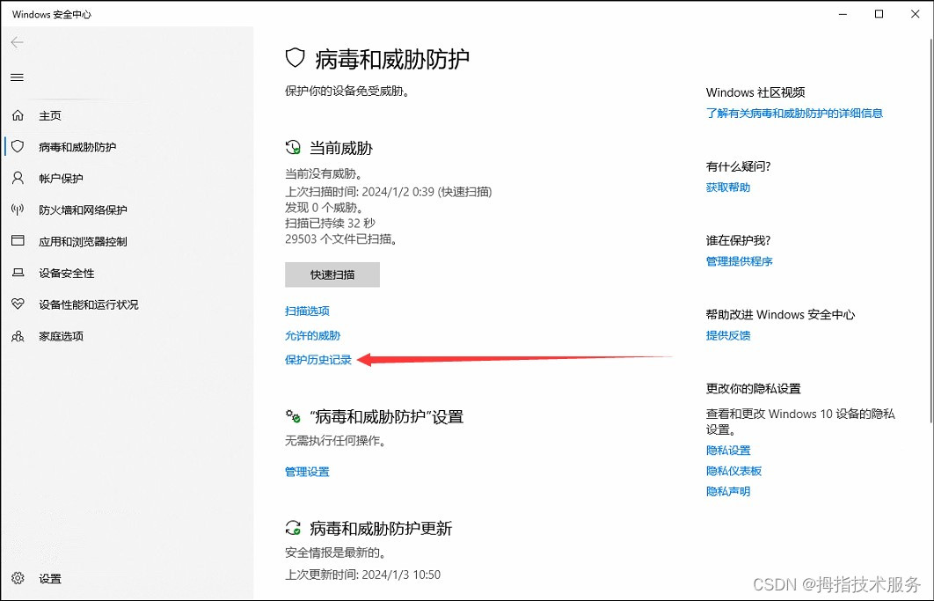Click the large shield icon in page title
934x601 pixels.
coord(296,58)
